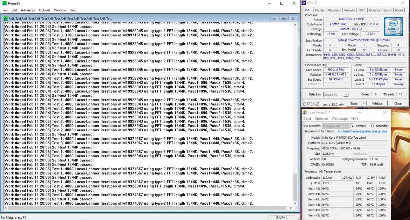
Task: Click the CPUID value 0x906EA in Core Temp
Action: [x=331, y=165]
